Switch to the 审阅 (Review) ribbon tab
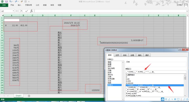The width and height of the screenshot is (189, 102). [52, 5]
